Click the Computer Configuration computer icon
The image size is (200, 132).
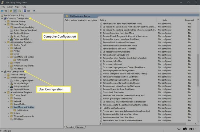tap(5, 18)
